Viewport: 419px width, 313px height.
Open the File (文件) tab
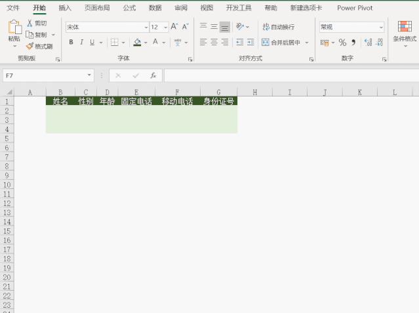[x=13, y=8]
